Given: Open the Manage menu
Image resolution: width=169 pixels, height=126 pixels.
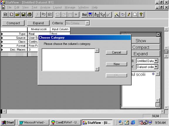Looking at the screenshot, I should coord(70,7).
